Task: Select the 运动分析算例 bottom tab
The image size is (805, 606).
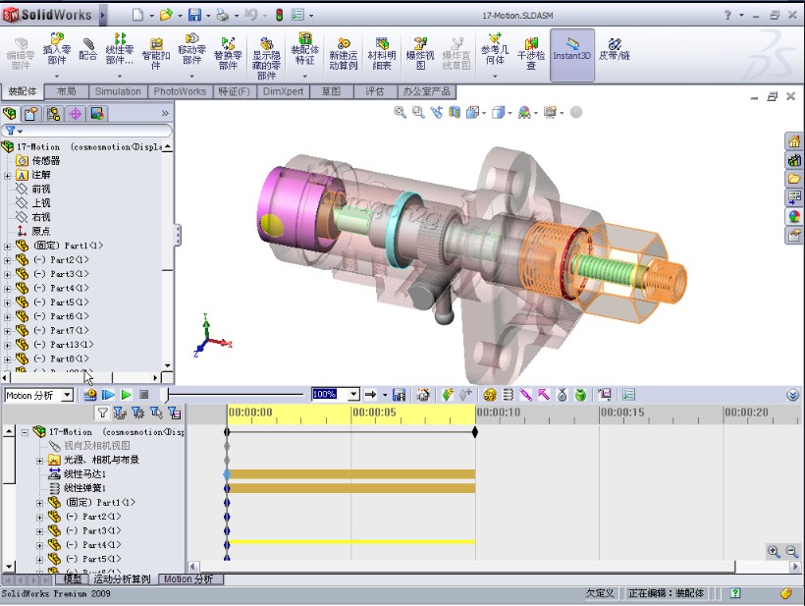Action: pyautogui.click(x=122, y=579)
